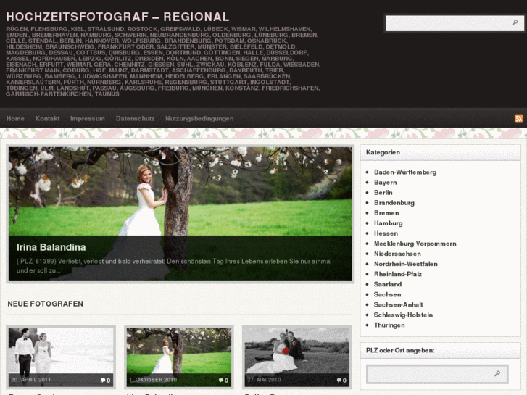Select category Bremen
527x395 pixels.
[386, 213]
